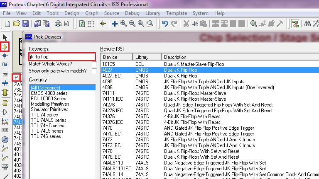Click the Save design floppy icon
The image size is (319, 179).
point(25,24)
